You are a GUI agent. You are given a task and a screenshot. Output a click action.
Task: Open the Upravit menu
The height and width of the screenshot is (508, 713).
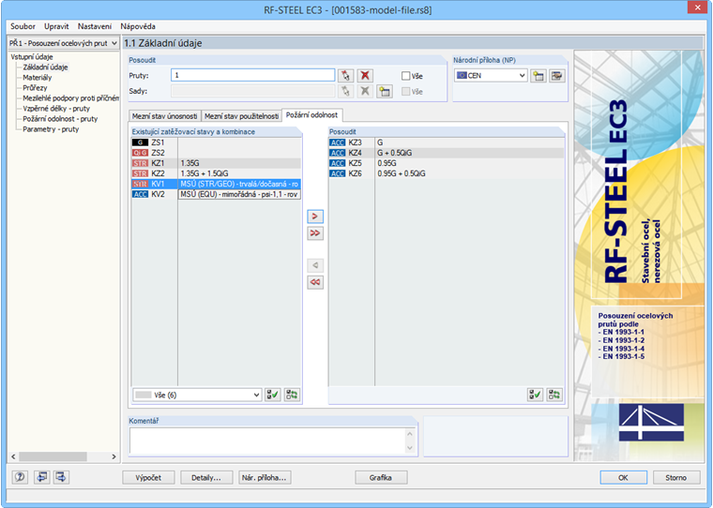[56, 26]
